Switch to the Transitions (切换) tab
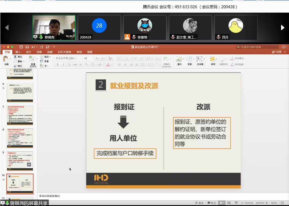Image resolution: width=289 pixels, height=206 pixels. point(39,52)
